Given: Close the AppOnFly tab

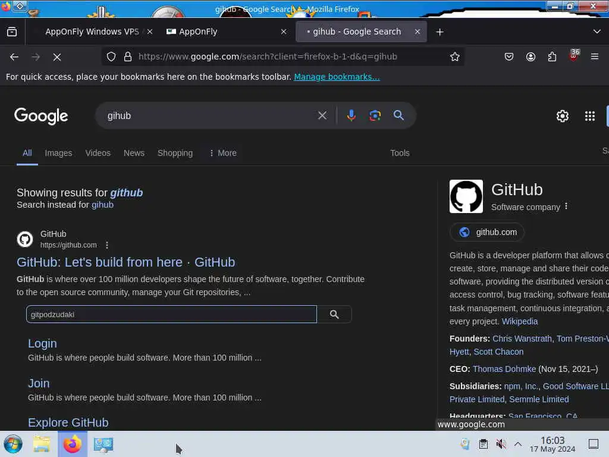Looking at the screenshot, I should click(284, 32).
